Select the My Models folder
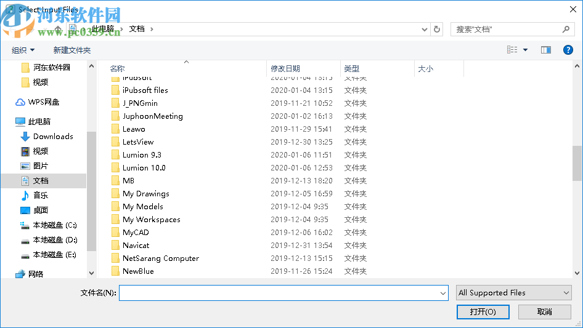 coord(143,207)
